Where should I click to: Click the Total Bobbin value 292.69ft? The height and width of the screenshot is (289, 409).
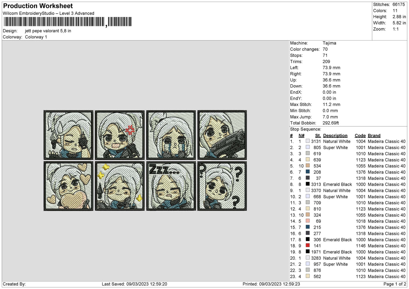(331, 123)
